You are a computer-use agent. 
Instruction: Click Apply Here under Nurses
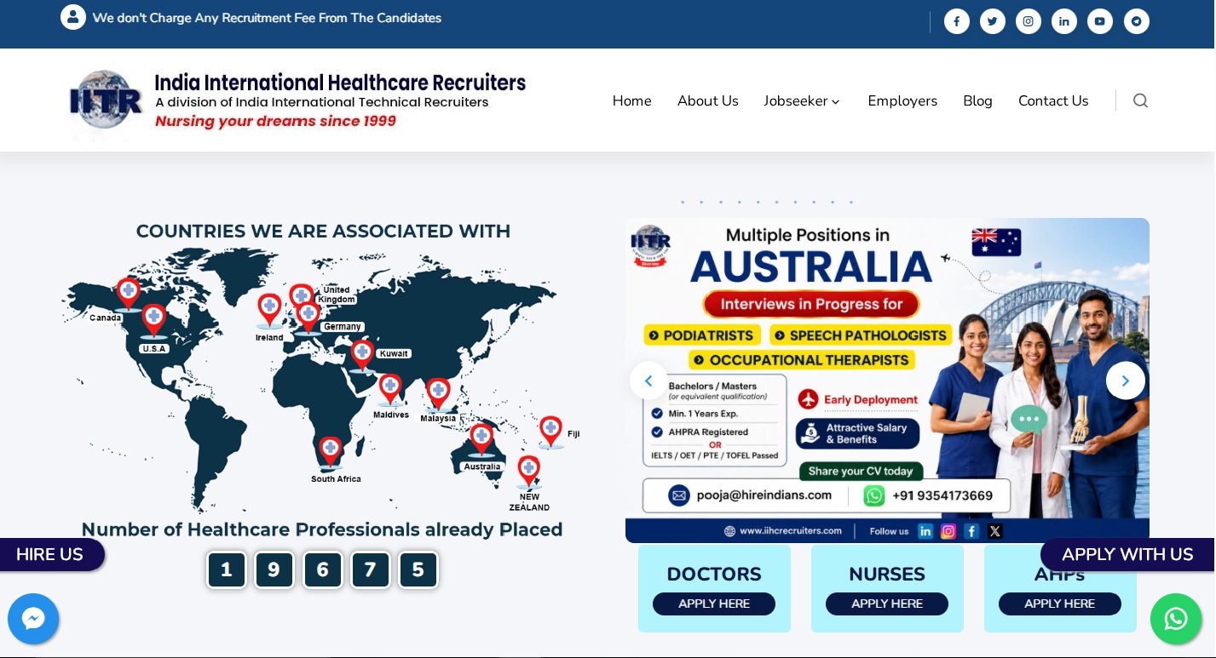(887, 604)
